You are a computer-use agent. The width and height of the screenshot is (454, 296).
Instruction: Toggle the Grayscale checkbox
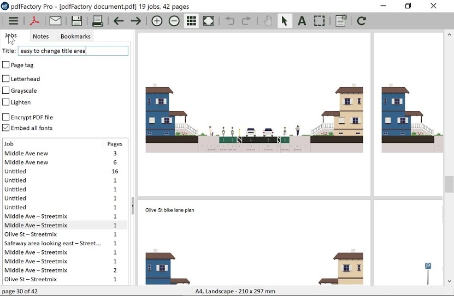point(6,90)
